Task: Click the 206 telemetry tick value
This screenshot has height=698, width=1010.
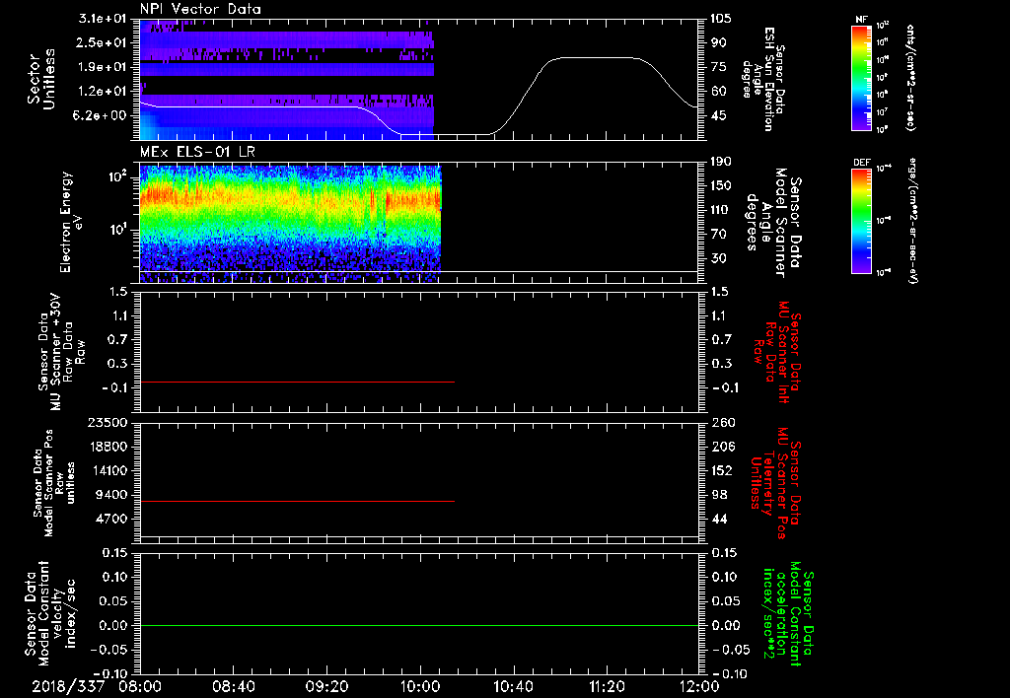Action: tap(723, 447)
